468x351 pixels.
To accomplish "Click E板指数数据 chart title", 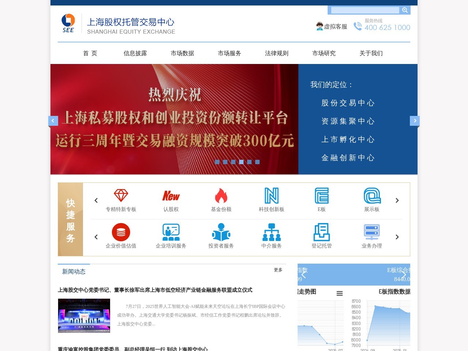I will coord(395,291).
